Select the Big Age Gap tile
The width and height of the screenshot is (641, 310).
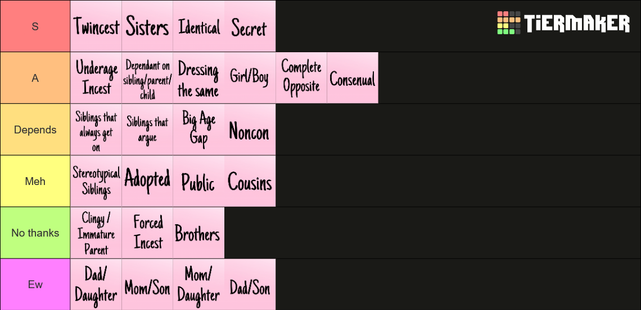point(198,129)
